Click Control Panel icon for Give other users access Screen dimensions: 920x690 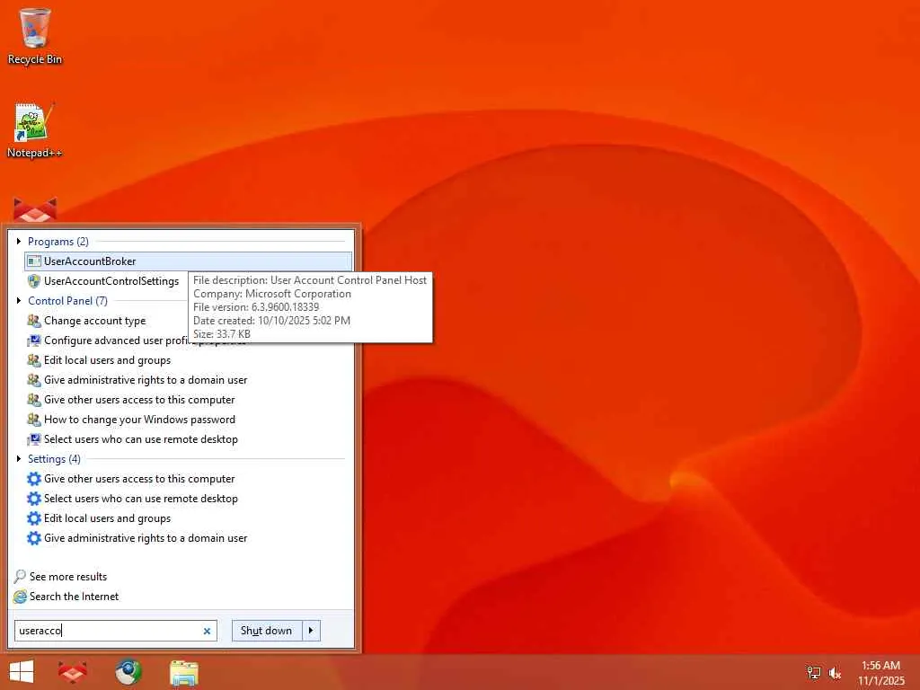34,400
